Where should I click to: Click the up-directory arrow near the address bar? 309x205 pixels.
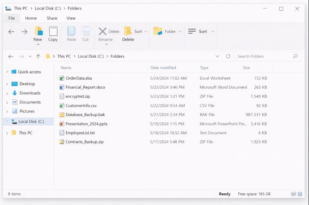(x=38, y=56)
